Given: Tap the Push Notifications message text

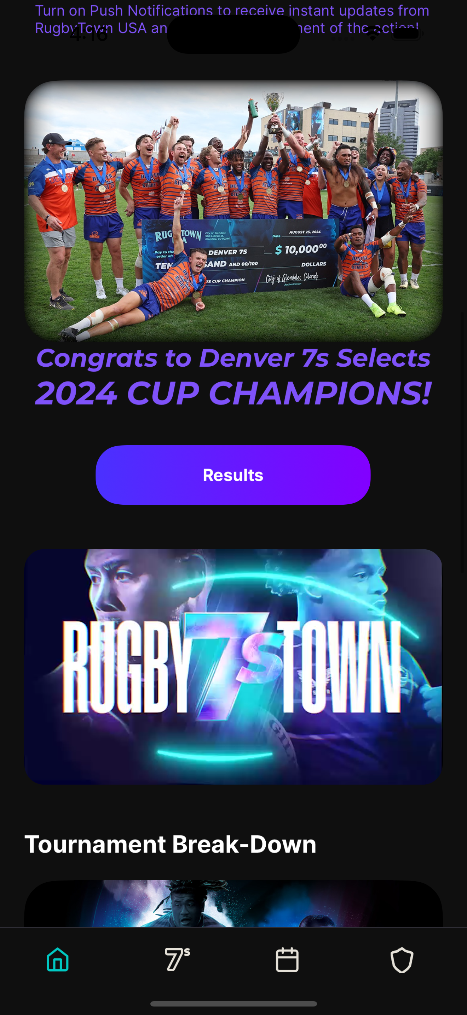Looking at the screenshot, I should pos(232,19).
